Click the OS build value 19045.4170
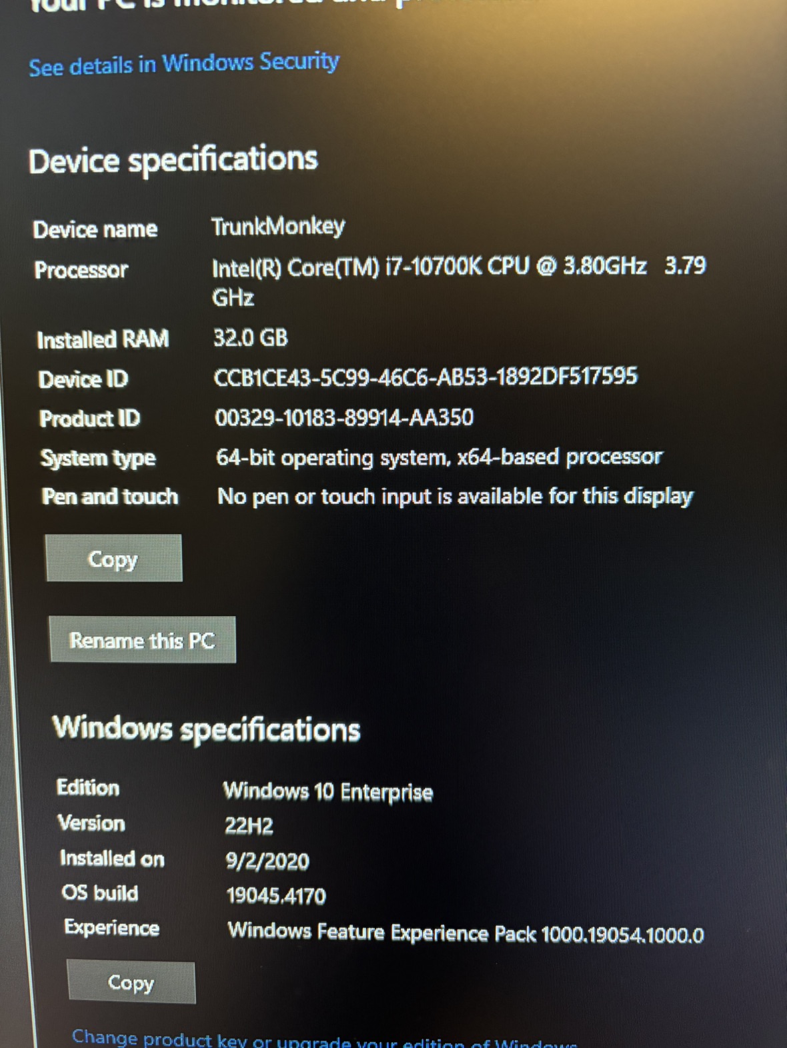 [x=276, y=895]
